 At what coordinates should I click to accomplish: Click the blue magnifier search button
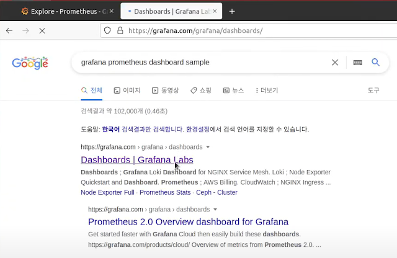pyautogui.click(x=375, y=62)
